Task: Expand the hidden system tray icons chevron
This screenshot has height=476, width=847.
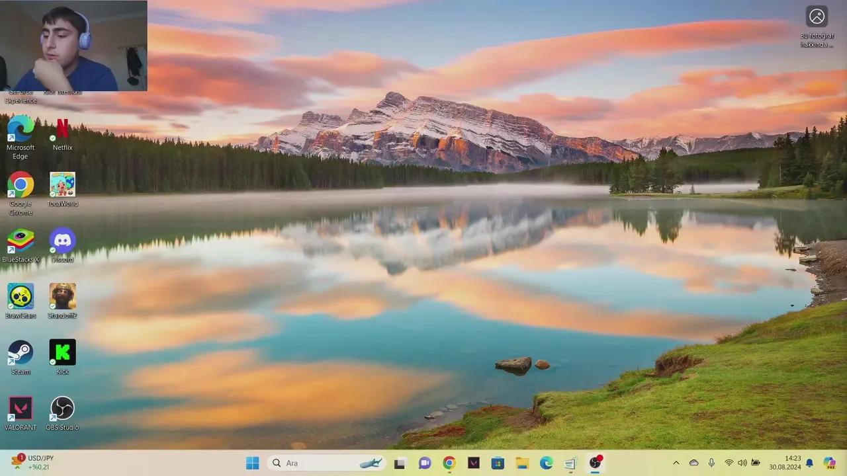Action: click(676, 463)
